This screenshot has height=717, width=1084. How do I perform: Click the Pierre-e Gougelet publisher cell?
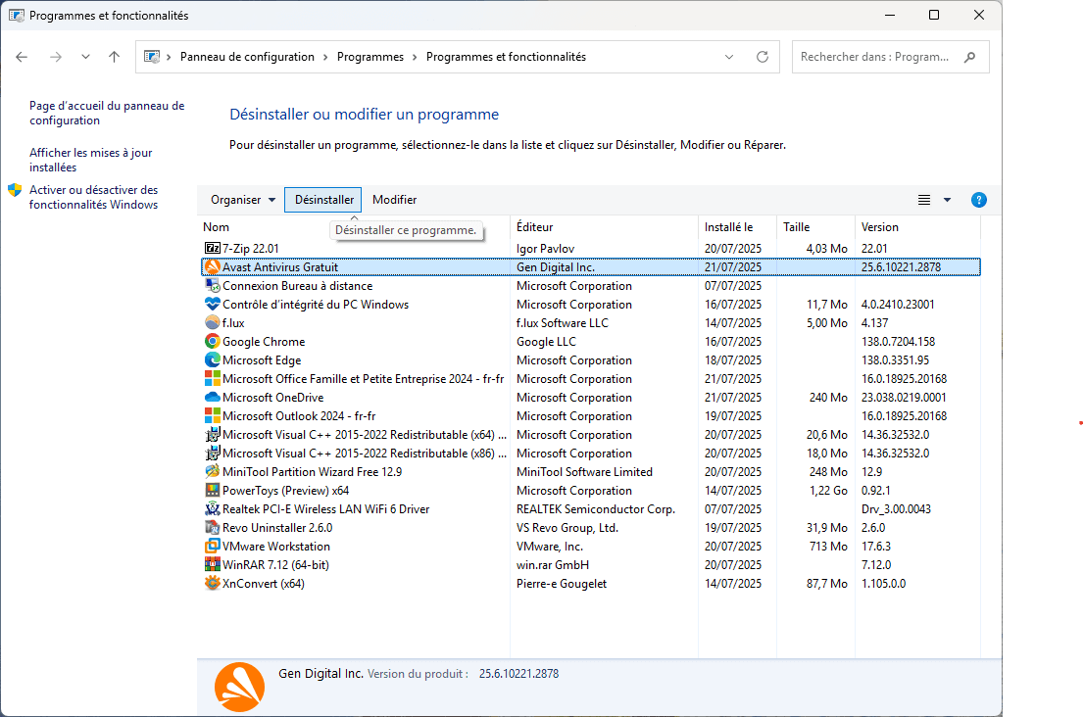pos(562,584)
